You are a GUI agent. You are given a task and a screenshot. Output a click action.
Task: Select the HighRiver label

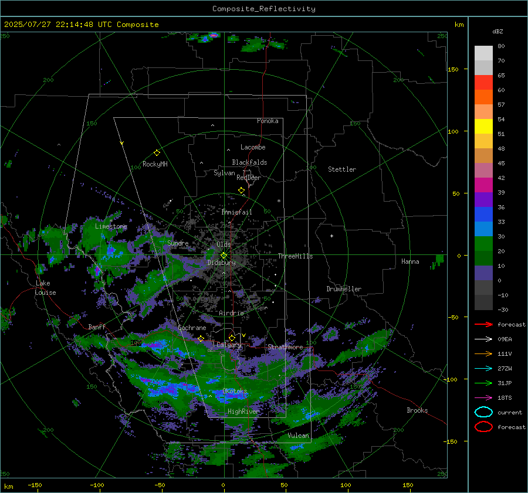tap(243, 412)
